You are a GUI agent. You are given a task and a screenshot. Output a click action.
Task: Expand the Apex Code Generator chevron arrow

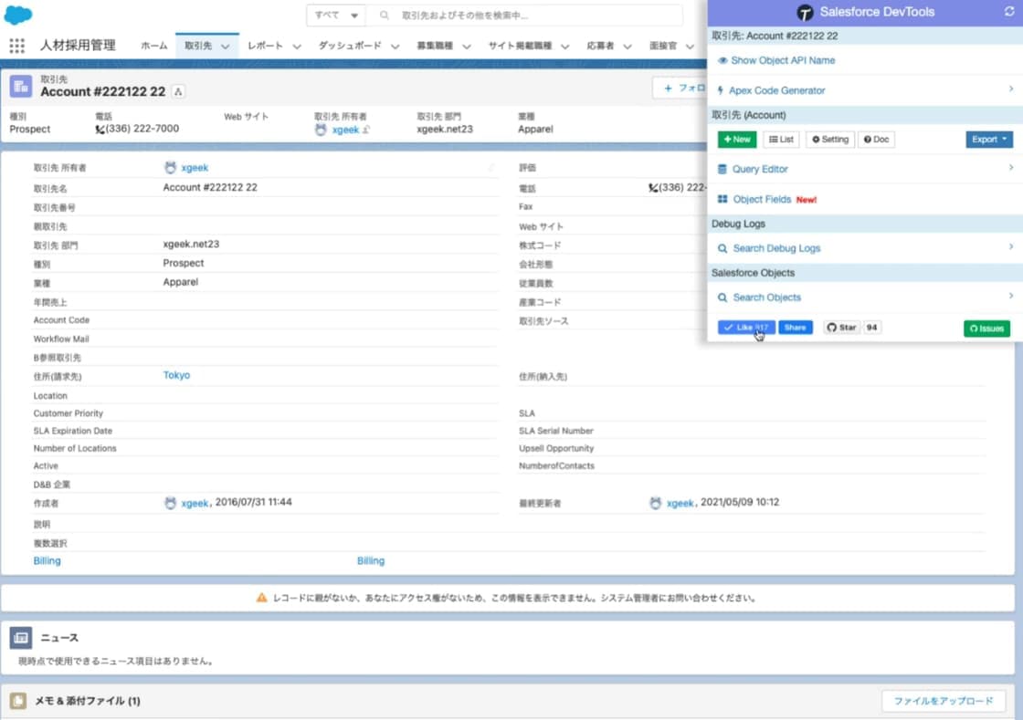(x=1010, y=89)
